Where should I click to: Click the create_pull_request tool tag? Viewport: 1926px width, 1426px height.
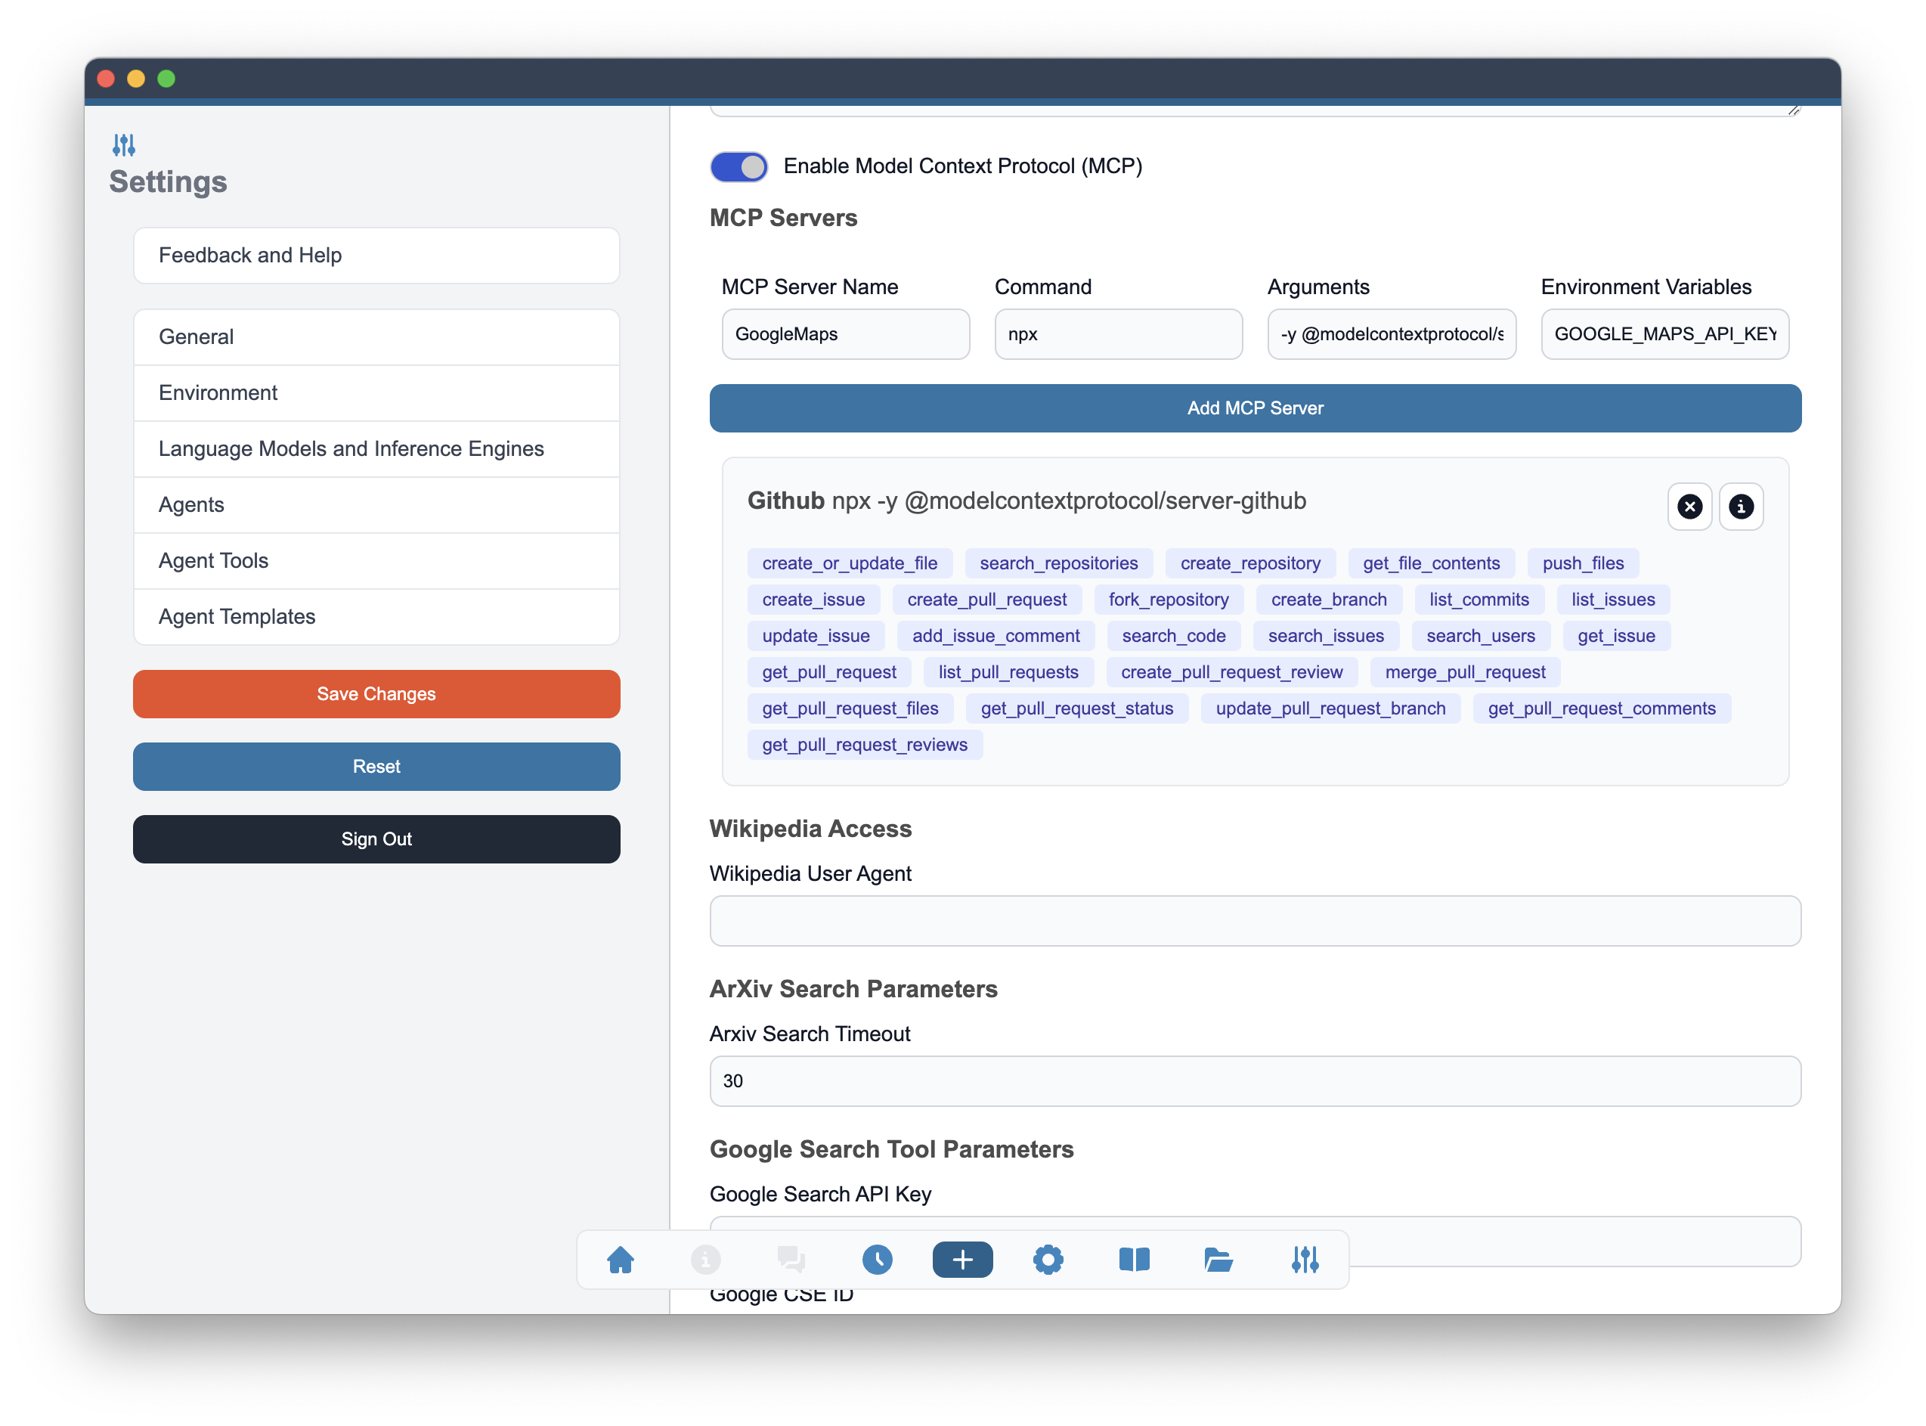(986, 600)
